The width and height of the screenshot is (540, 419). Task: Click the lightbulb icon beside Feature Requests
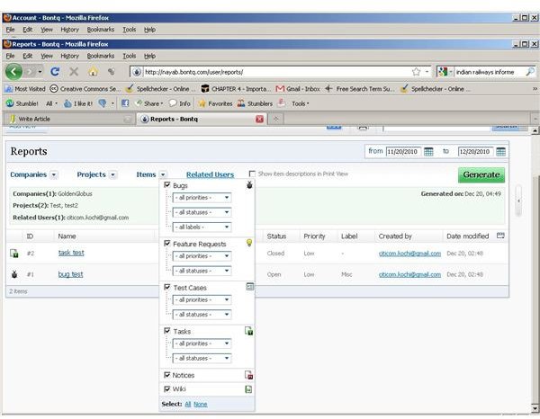click(249, 243)
